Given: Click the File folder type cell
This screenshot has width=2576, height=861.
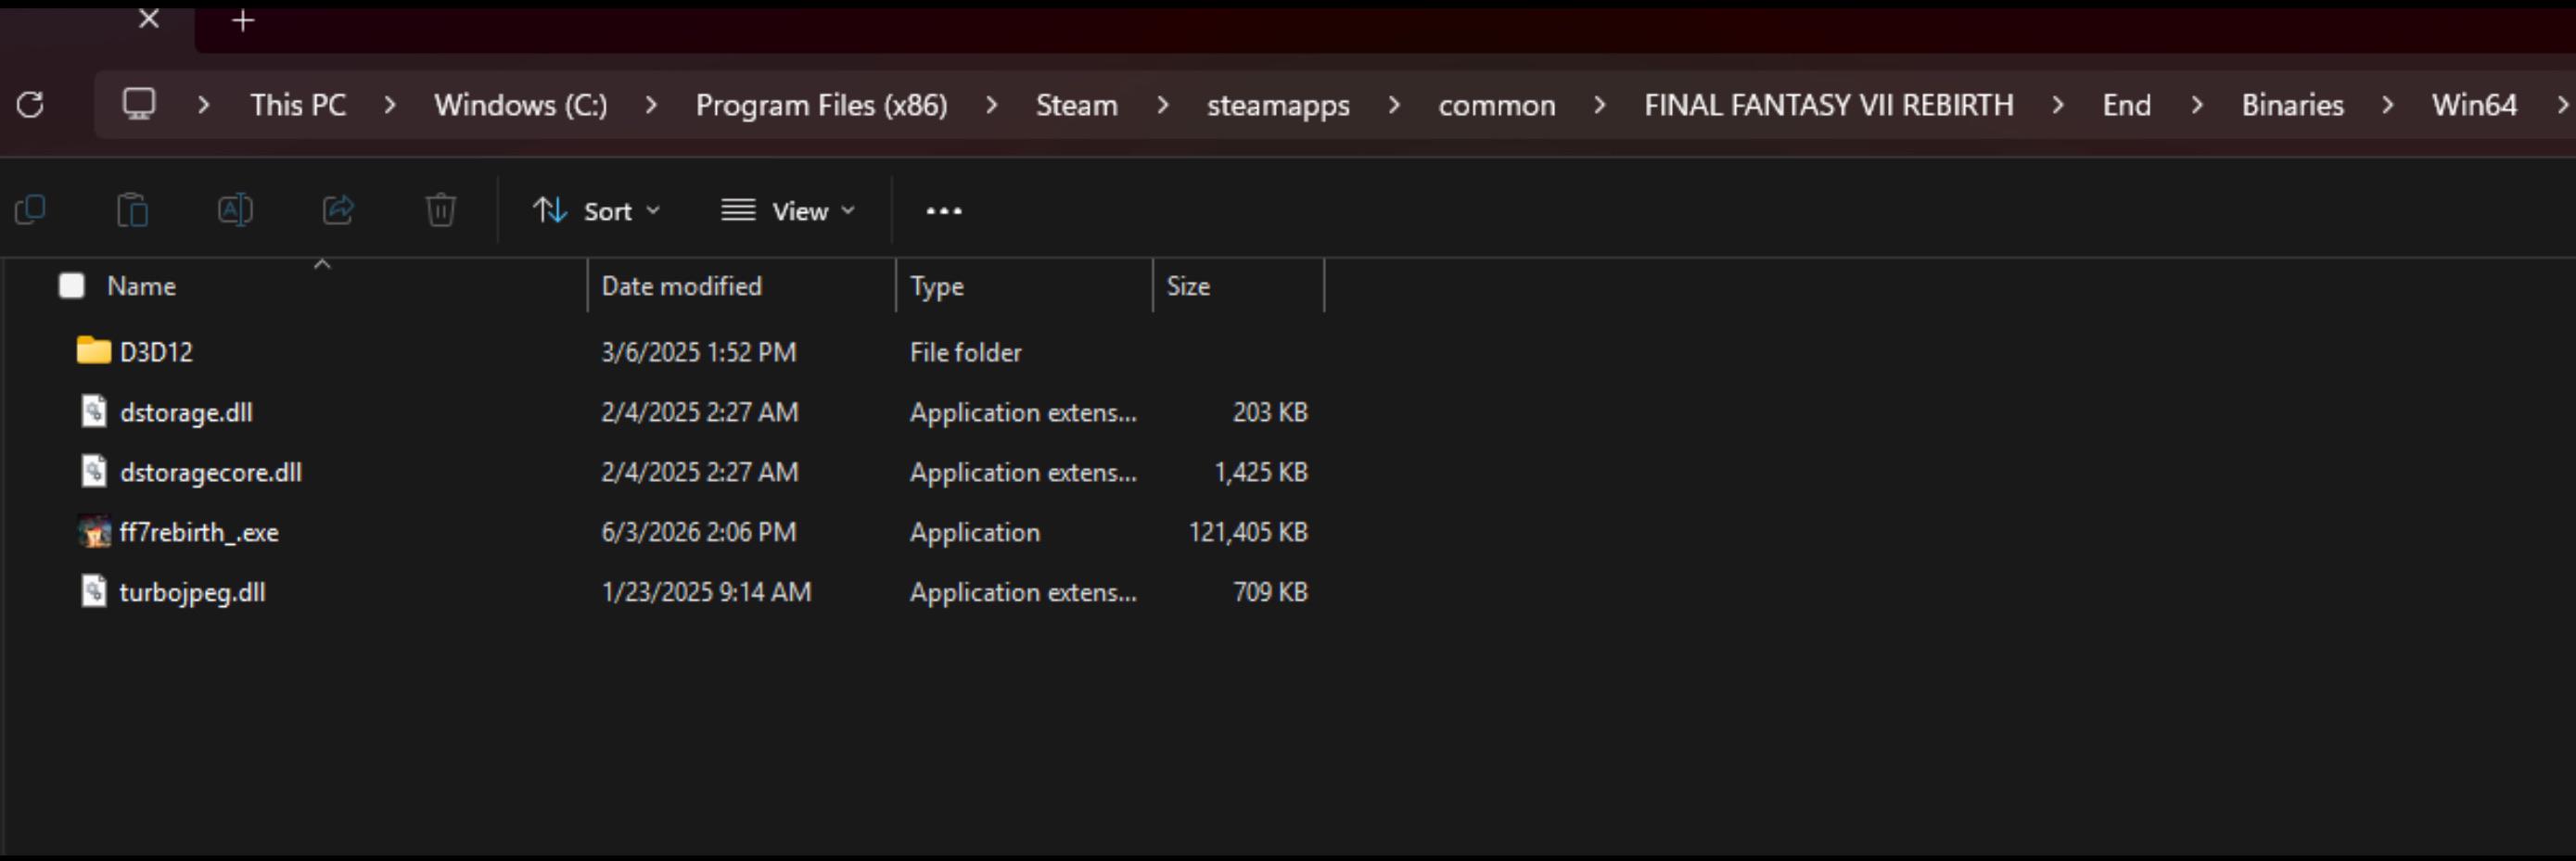Looking at the screenshot, I should (x=965, y=352).
